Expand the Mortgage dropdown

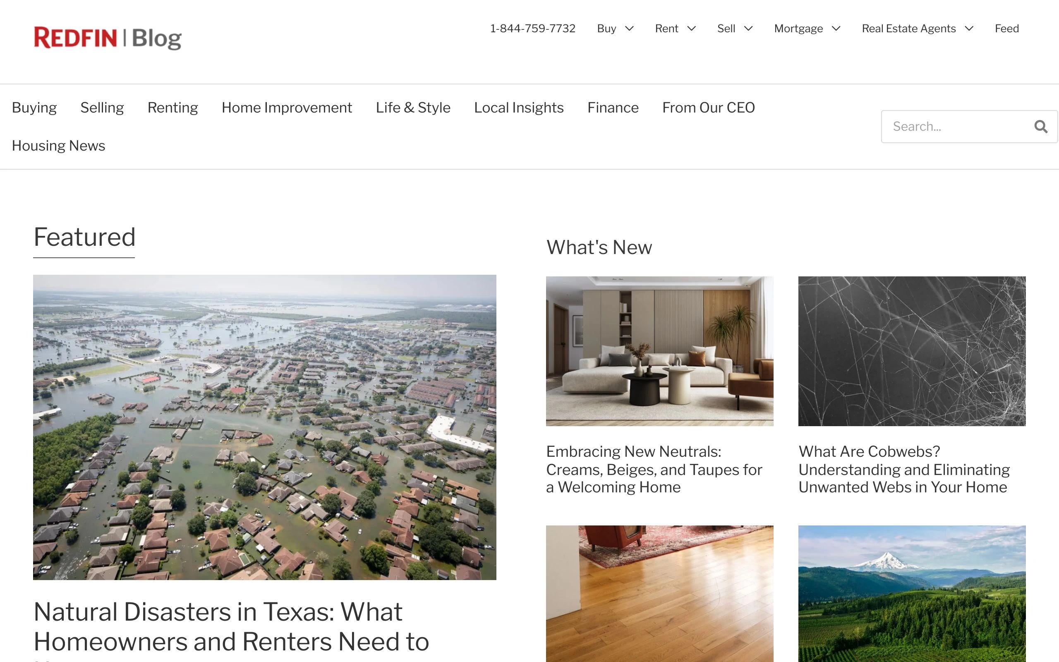tap(807, 29)
